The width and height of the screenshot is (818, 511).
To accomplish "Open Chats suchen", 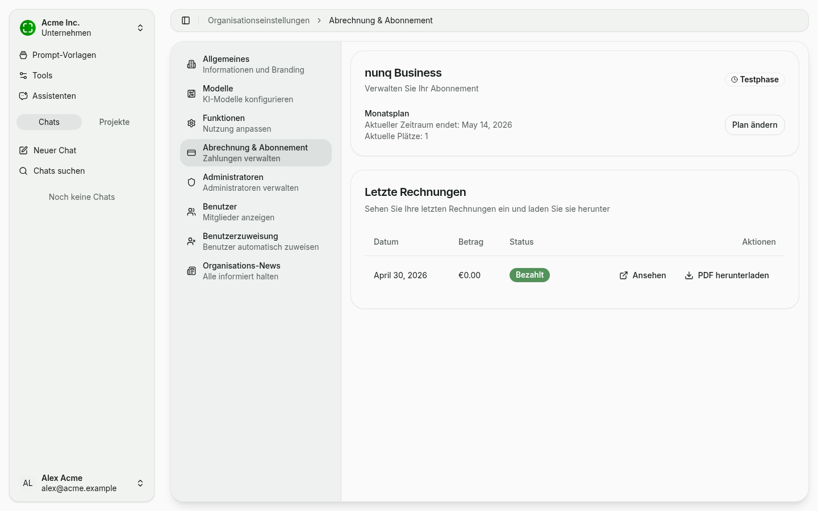I will 82,171.
